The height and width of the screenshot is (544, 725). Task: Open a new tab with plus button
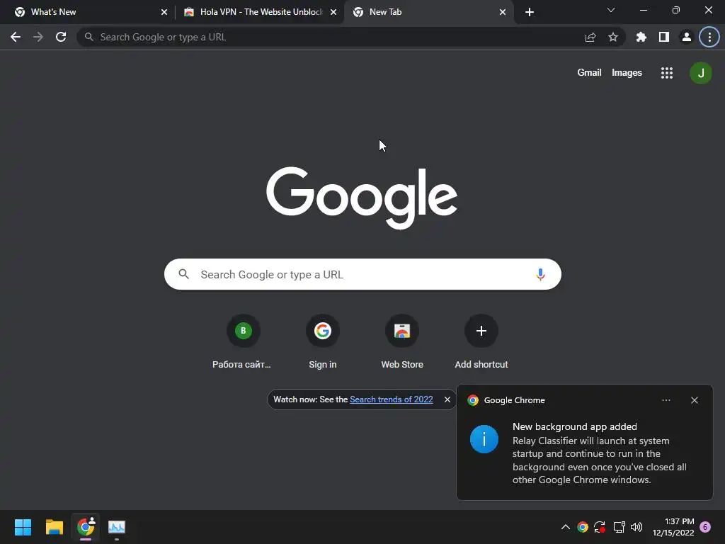point(530,12)
